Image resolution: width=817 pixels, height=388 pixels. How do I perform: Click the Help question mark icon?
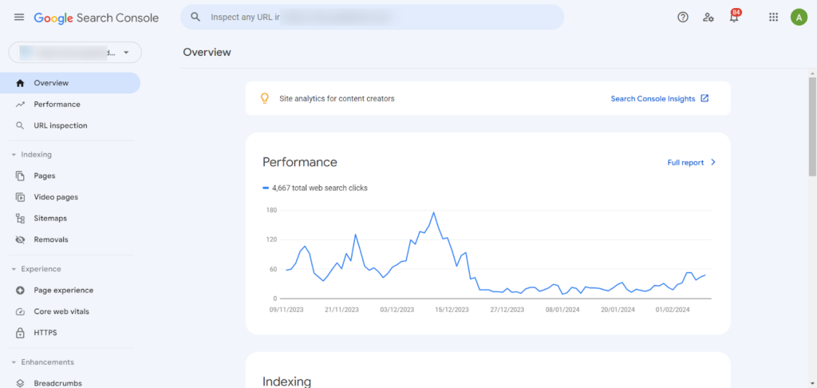(x=683, y=18)
